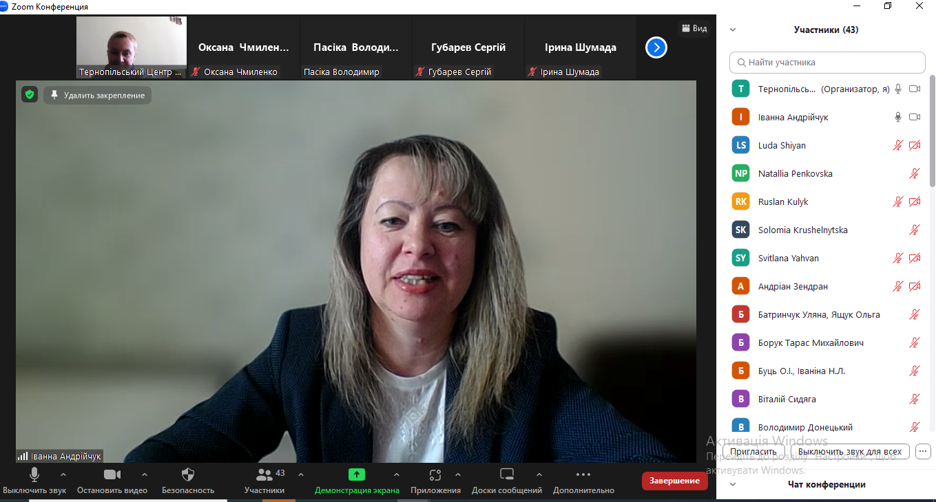Click Luda Shiyan camera-off icon
This screenshot has height=502, width=936.
pos(915,145)
